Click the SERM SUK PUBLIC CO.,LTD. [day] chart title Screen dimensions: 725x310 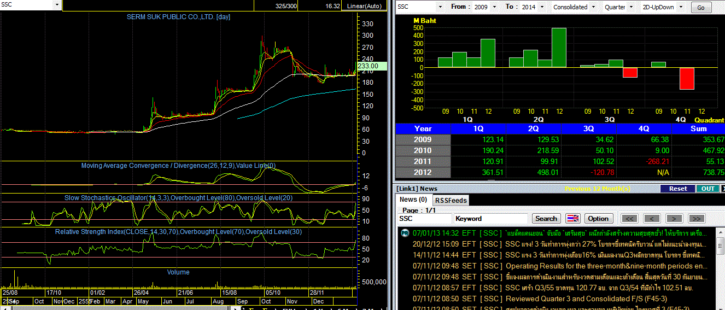178,17
